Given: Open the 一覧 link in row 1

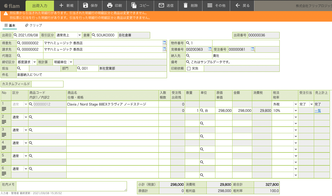Looking at the screenshot, I should click(x=318, y=111).
